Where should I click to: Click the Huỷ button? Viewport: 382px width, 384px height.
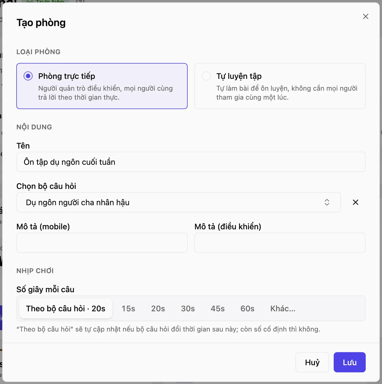tap(312, 362)
